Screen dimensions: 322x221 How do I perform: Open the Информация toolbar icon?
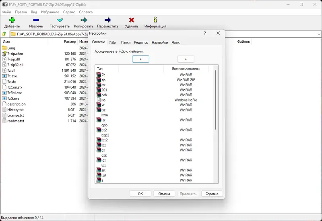(x=155, y=20)
